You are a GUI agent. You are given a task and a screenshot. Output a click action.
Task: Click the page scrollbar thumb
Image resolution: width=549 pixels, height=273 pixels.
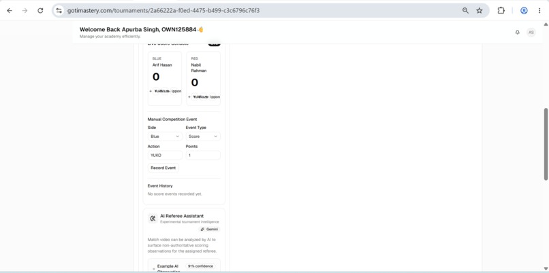point(546,144)
